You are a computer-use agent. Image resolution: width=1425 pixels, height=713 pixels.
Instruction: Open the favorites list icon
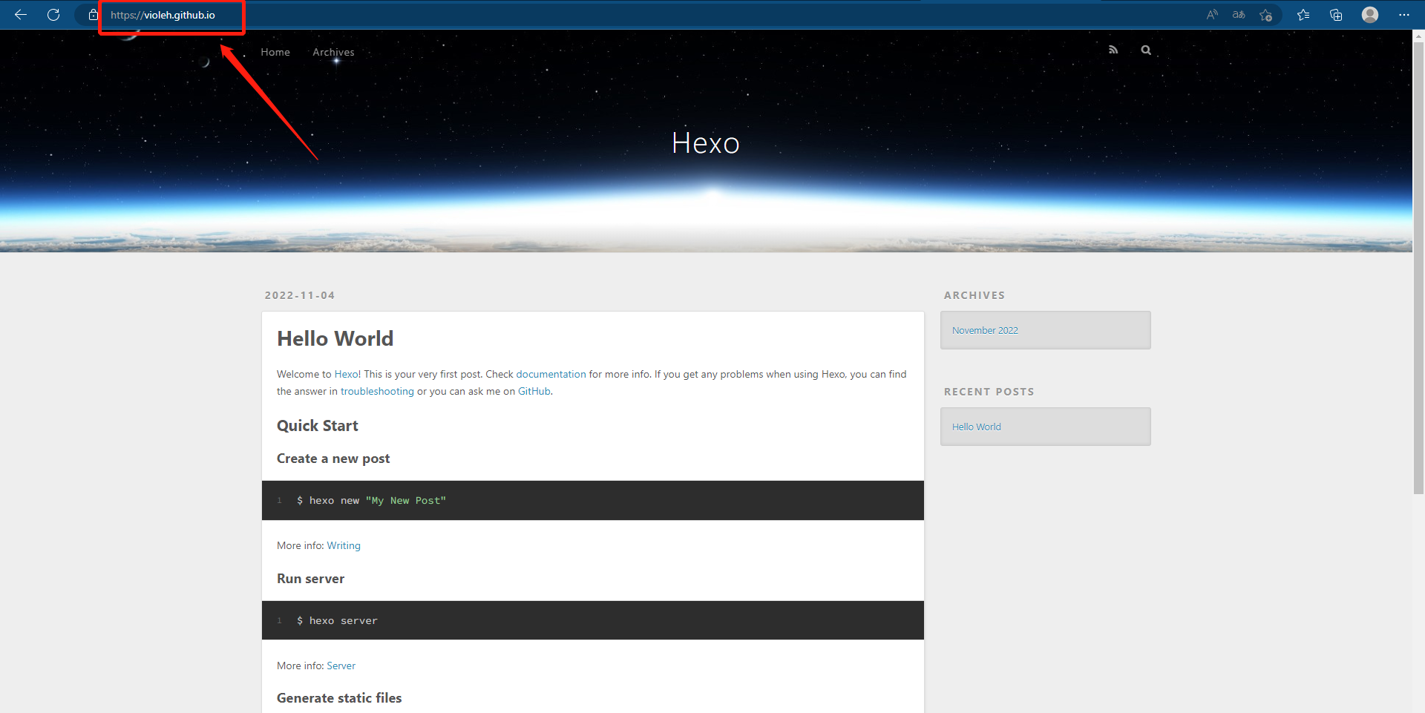(x=1303, y=15)
